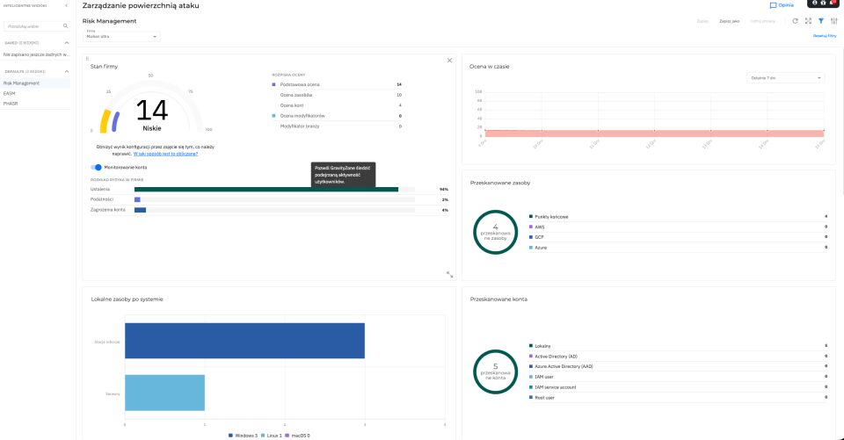This screenshot has height=440, width=844.
Task: Open the Firma company dropdown
Action: pos(121,36)
